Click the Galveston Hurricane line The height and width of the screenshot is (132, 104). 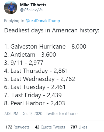click(x=45, y=46)
